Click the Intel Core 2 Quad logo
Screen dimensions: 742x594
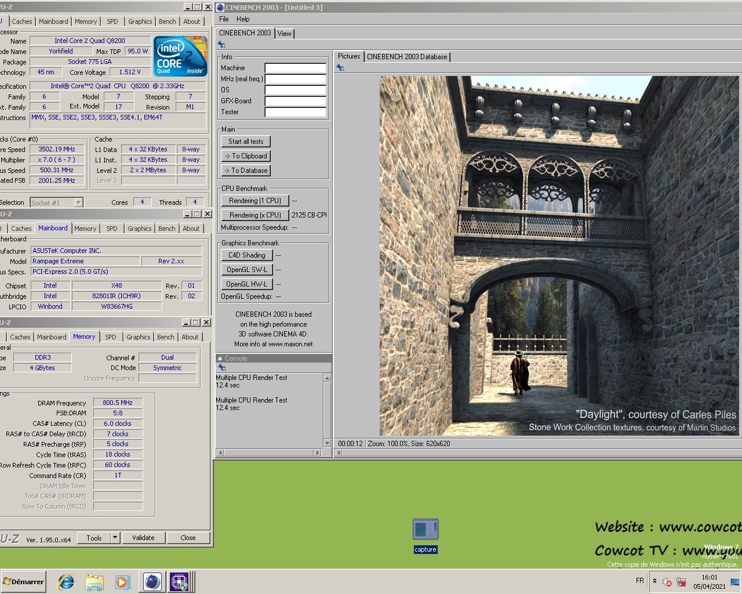pyautogui.click(x=180, y=56)
